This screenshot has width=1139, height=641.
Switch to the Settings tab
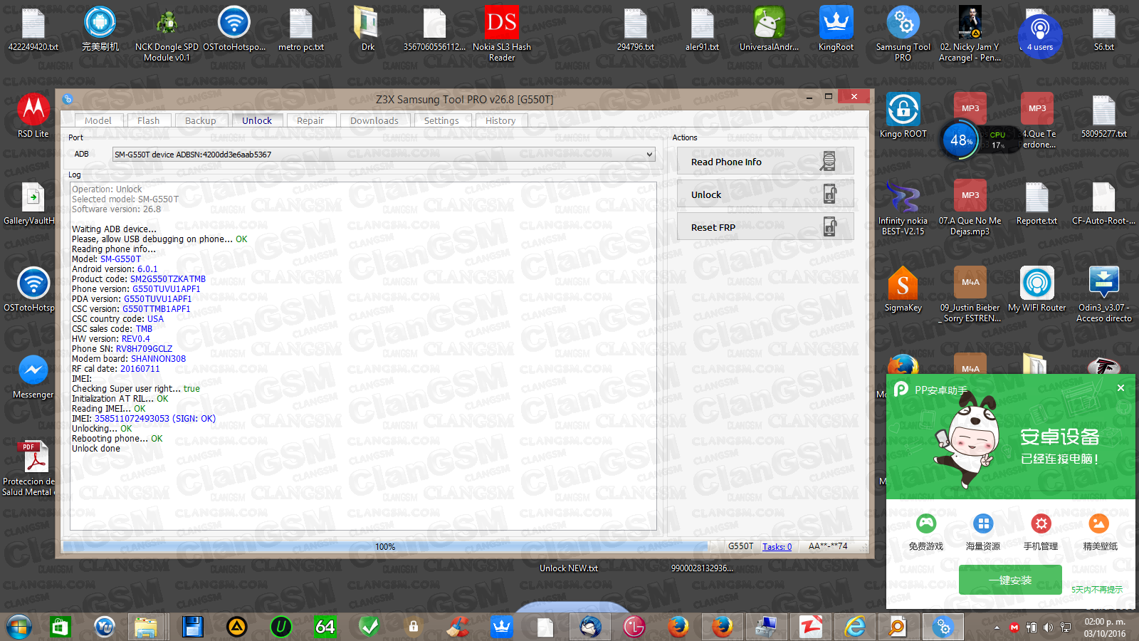tap(441, 120)
